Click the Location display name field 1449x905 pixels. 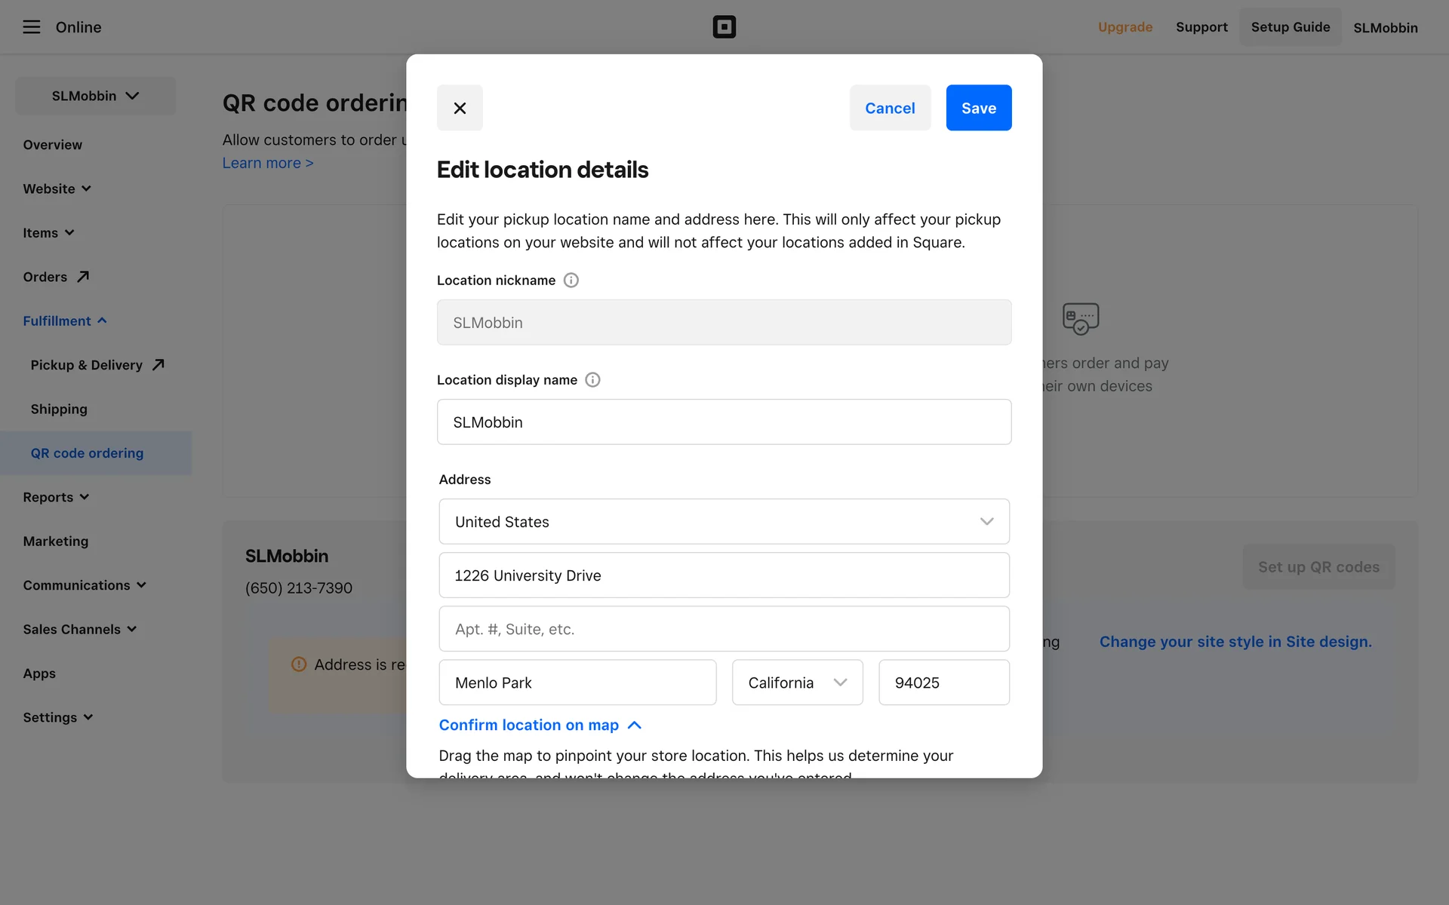click(724, 422)
